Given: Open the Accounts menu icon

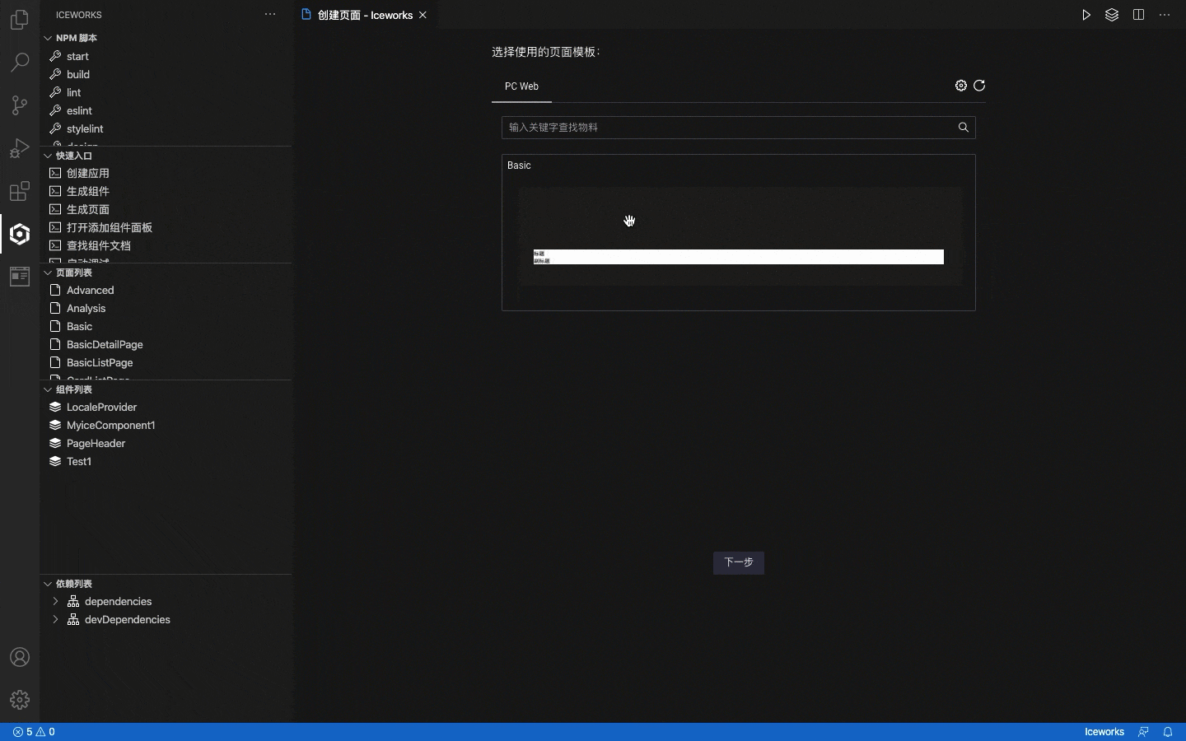Looking at the screenshot, I should point(20,657).
